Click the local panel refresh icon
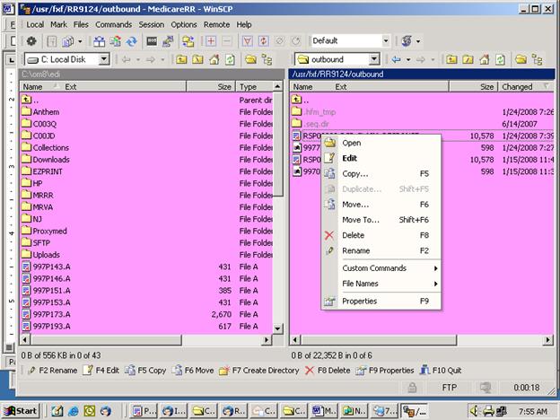 click(231, 59)
